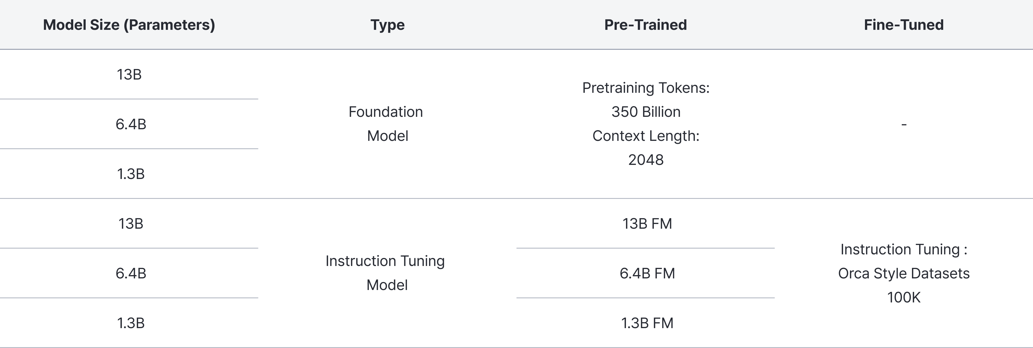The width and height of the screenshot is (1033, 348).
Task: Click the "Foundation Model" type cell
Action: click(x=387, y=124)
